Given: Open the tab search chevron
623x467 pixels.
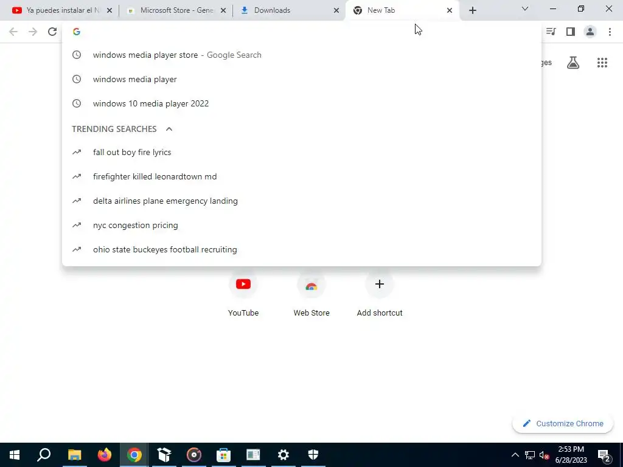Looking at the screenshot, I should coord(525,9).
